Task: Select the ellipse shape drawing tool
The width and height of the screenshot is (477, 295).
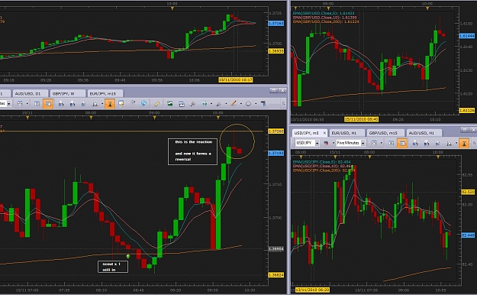Action: click(248, 104)
